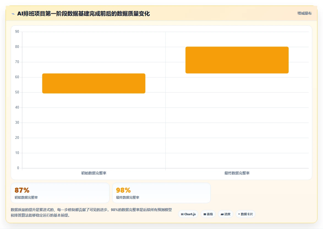Click the 98% stat card
The image size is (323, 229).
[161, 193]
